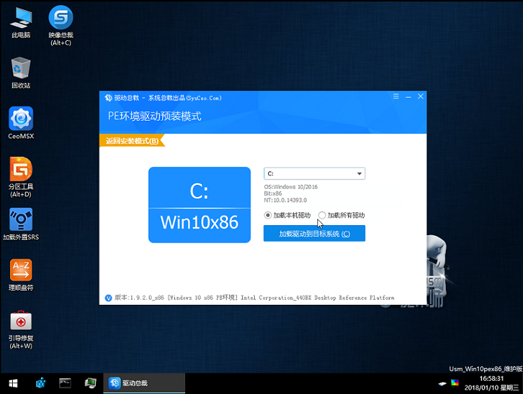Click 返回安装模式(B) tab
This screenshot has height=394, width=523.
132,141
